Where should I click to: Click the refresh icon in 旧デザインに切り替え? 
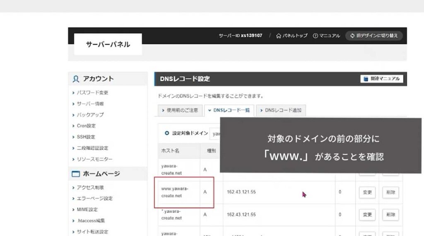[352, 35]
